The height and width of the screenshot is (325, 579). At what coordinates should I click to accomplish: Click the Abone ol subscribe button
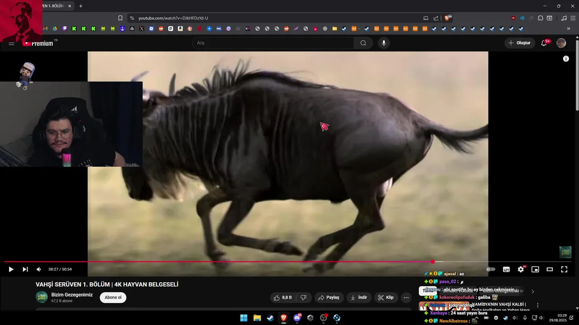113,297
